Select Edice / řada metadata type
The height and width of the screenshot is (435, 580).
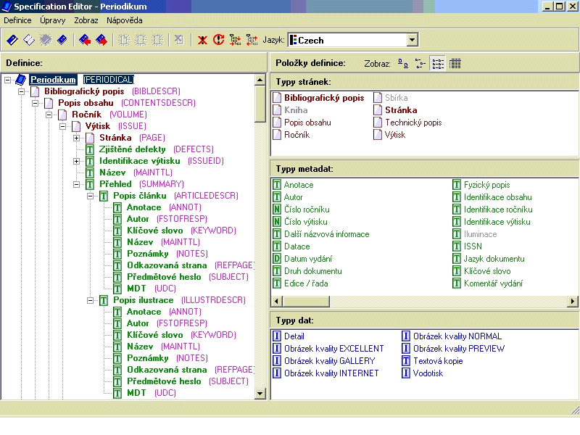pyautogui.click(x=306, y=283)
